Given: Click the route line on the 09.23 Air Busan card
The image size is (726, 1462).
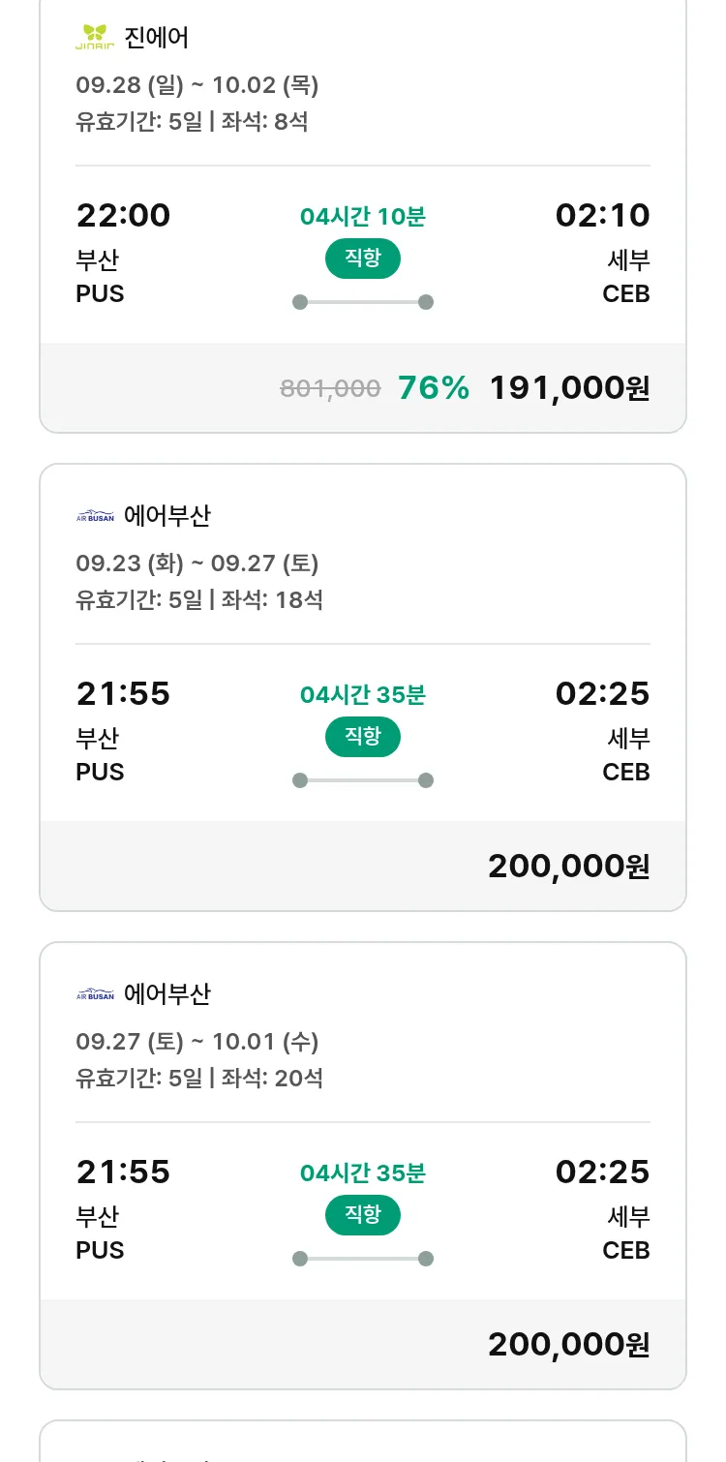Looking at the screenshot, I should point(362,780).
